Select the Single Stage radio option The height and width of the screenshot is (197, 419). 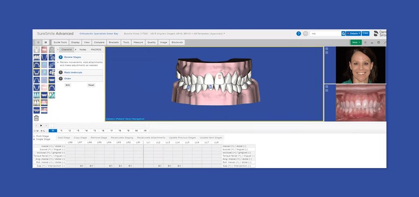34,139
